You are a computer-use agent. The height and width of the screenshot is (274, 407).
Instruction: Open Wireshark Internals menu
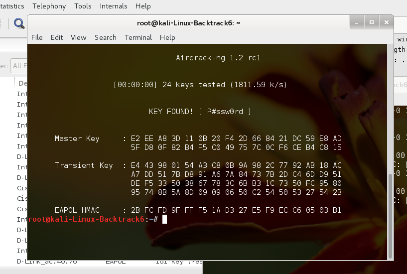click(114, 6)
